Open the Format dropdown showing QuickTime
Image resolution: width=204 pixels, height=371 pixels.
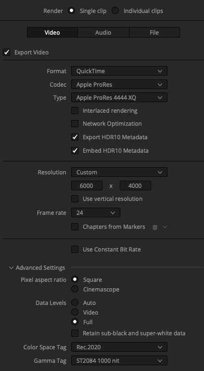119,71
